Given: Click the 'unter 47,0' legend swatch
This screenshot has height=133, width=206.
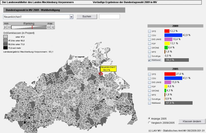Looking at the screenshot, I should coord(5,37).
